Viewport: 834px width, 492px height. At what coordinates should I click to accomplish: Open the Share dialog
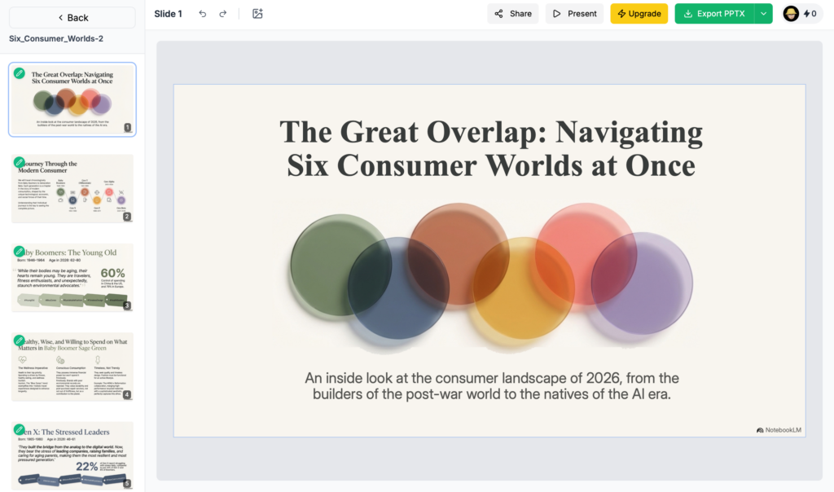click(513, 14)
